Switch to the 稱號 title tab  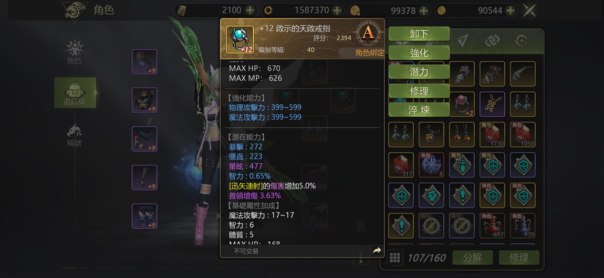click(x=75, y=135)
